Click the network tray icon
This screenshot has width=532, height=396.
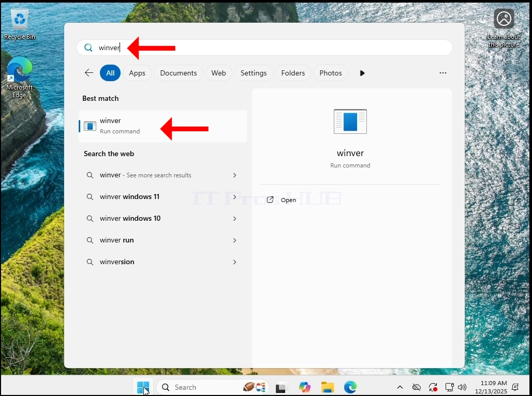pos(450,387)
